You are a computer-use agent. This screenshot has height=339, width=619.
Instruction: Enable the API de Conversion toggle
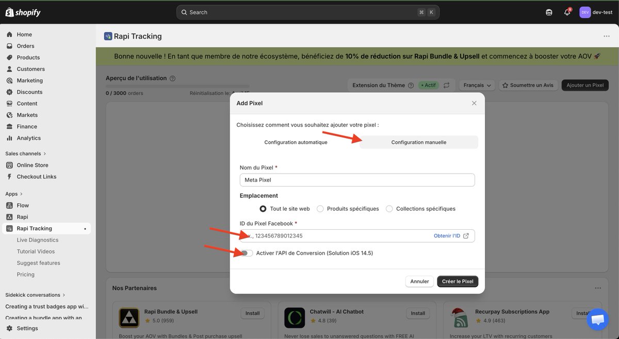click(247, 253)
